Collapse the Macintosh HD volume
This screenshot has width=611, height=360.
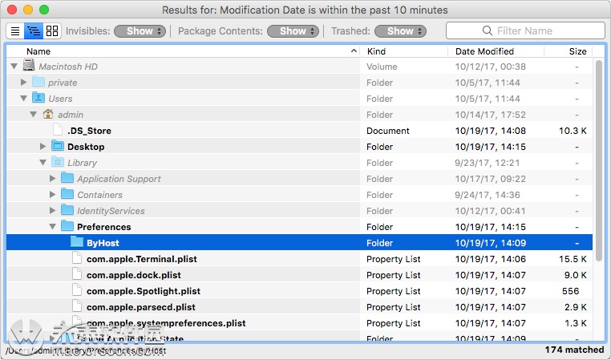[14, 67]
